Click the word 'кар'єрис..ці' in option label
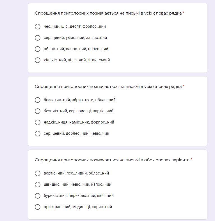This screenshot has height=221, width=215. [80, 111]
